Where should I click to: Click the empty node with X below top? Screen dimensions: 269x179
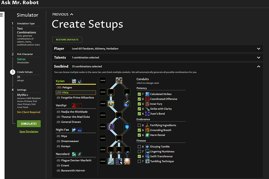111,92
